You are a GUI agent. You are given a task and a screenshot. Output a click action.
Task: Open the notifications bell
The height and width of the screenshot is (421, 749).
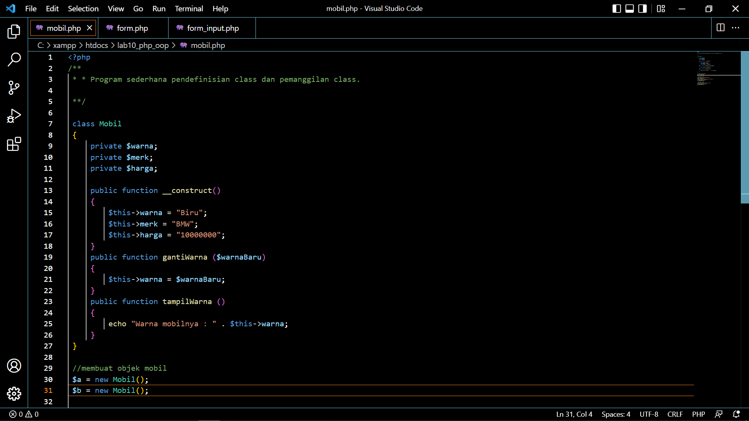pyautogui.click(x=737, y=414)
